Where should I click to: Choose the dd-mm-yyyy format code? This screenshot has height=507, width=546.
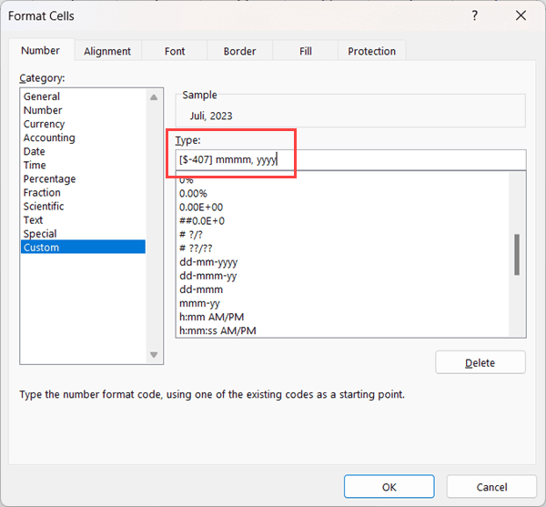[342, 262]
